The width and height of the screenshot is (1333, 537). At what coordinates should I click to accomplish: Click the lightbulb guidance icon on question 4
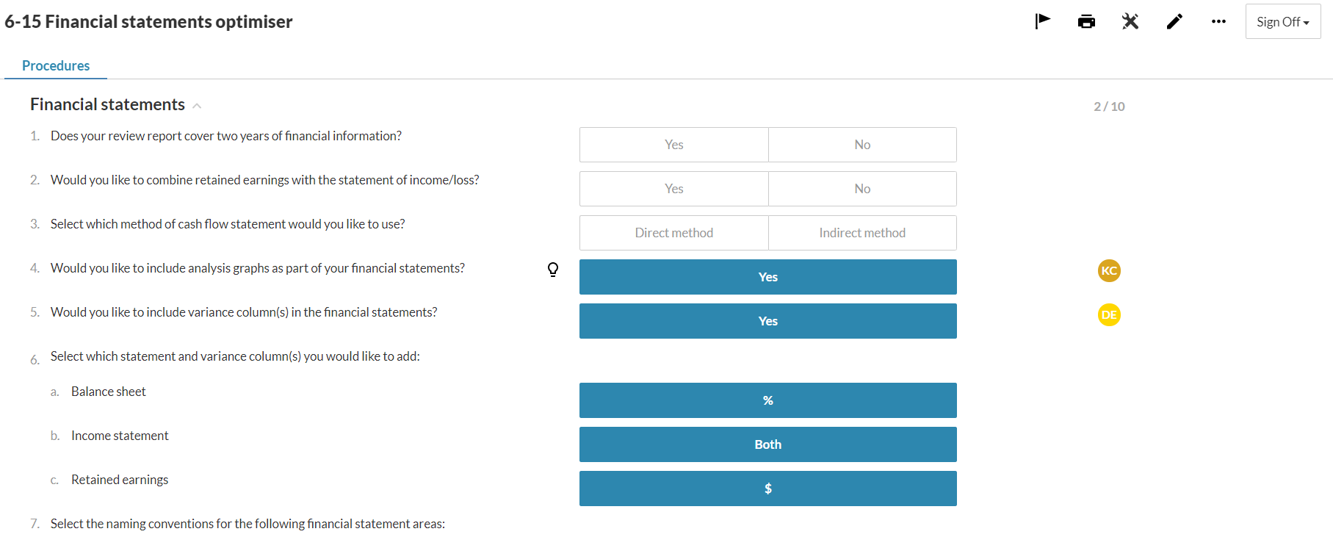click(x=553, y=270)
